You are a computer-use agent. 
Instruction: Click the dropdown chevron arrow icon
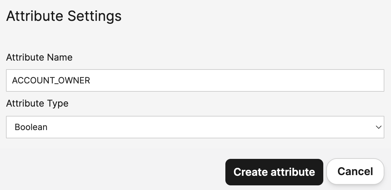point(378,127)
